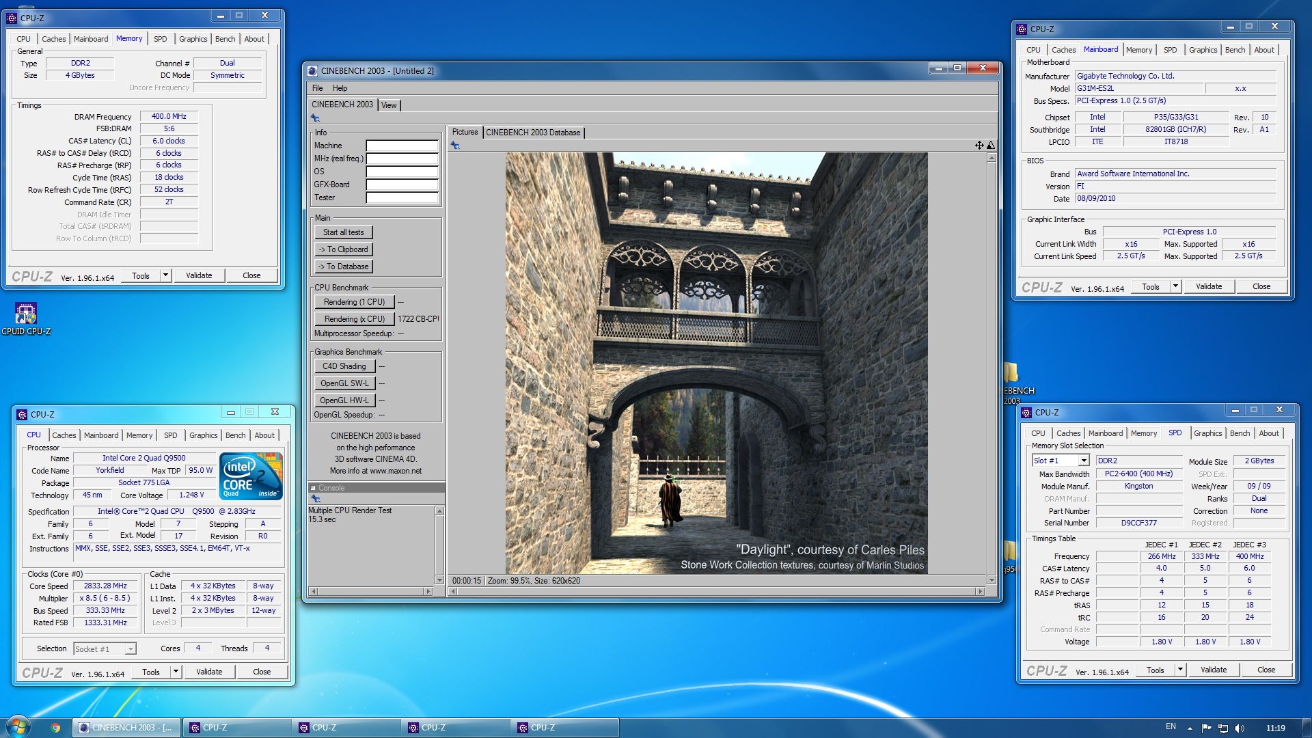Viewport: 1312px width, 738px height.
Task: Open the volume control in system tray
Action: [x=1240, y=728]
